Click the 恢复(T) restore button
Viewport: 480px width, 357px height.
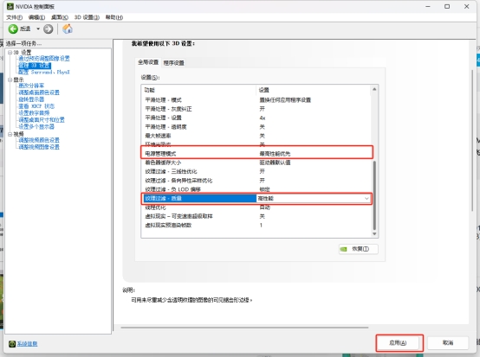(x=359, y=249)
